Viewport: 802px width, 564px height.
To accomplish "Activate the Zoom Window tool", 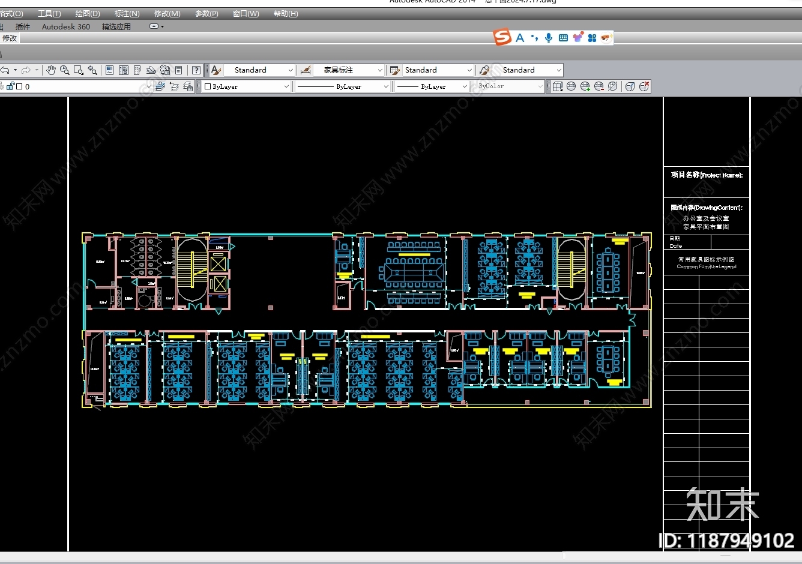I will pyautogui.click(x=79, y=70).
